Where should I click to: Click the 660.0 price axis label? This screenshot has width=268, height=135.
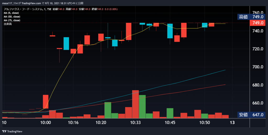(x=258, y=103)
